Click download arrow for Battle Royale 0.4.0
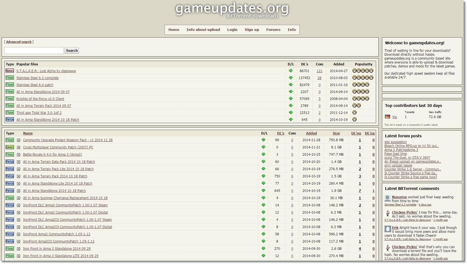This screenshot has width=467, height=264. pyautogui.click(x=263, y=154)
